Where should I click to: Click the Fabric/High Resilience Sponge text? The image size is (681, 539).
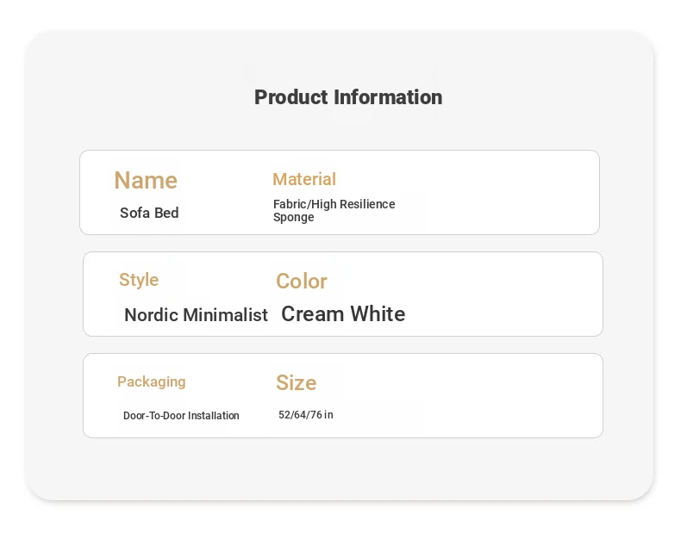(x=334, y=210)
